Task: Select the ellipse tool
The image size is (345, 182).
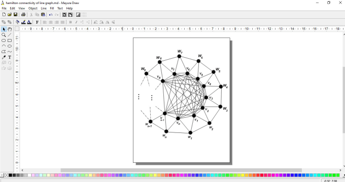Action: coord(10,46)
